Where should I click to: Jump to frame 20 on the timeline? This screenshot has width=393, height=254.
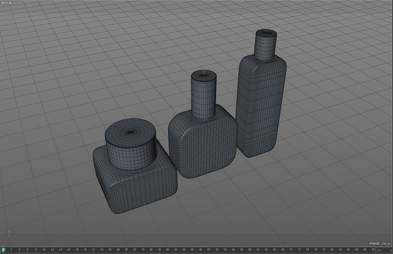point(85,250)
